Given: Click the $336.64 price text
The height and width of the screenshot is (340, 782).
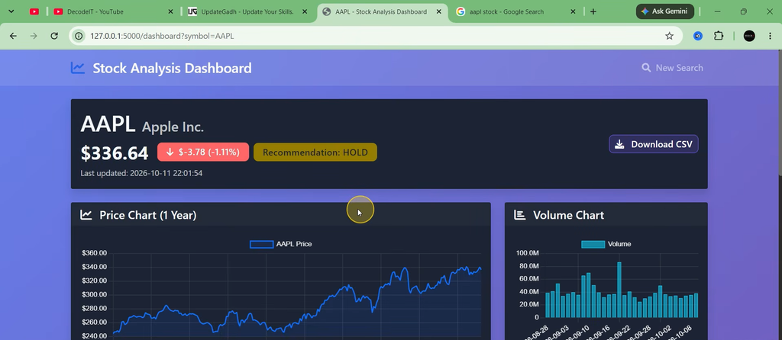Looking at the screenshot, I should [115, 152].
